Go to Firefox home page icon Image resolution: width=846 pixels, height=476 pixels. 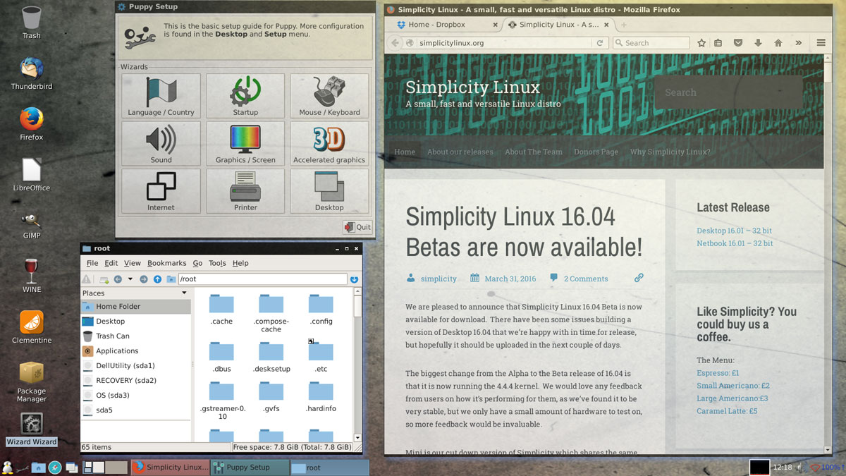778,43
